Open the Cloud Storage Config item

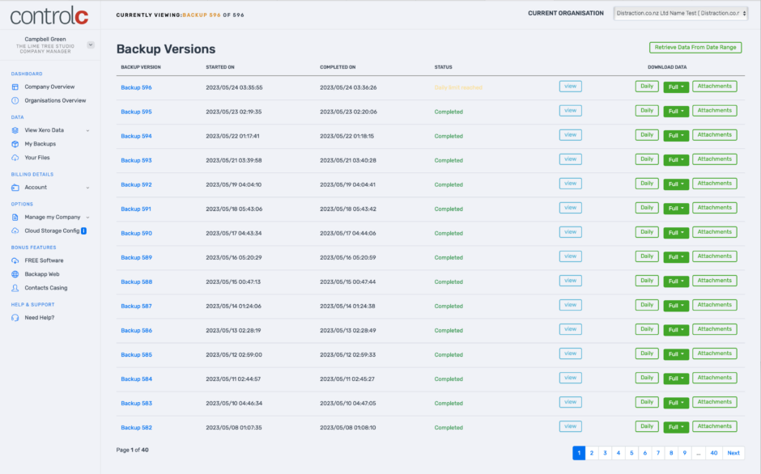point(52,231)
